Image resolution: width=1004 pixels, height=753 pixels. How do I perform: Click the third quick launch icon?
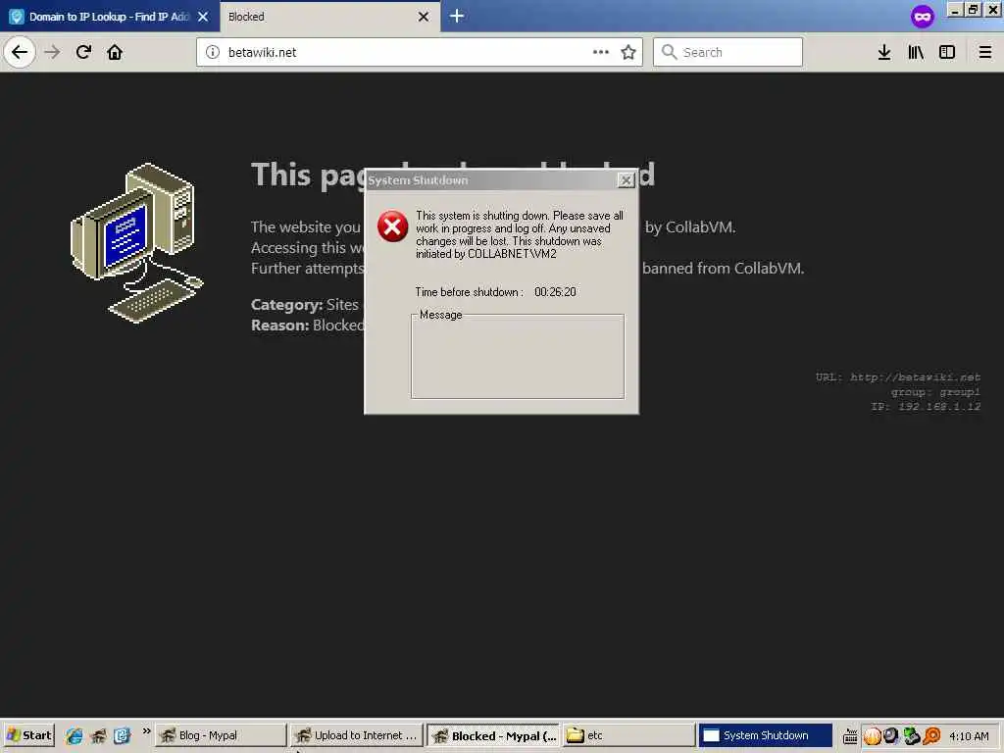122,735
